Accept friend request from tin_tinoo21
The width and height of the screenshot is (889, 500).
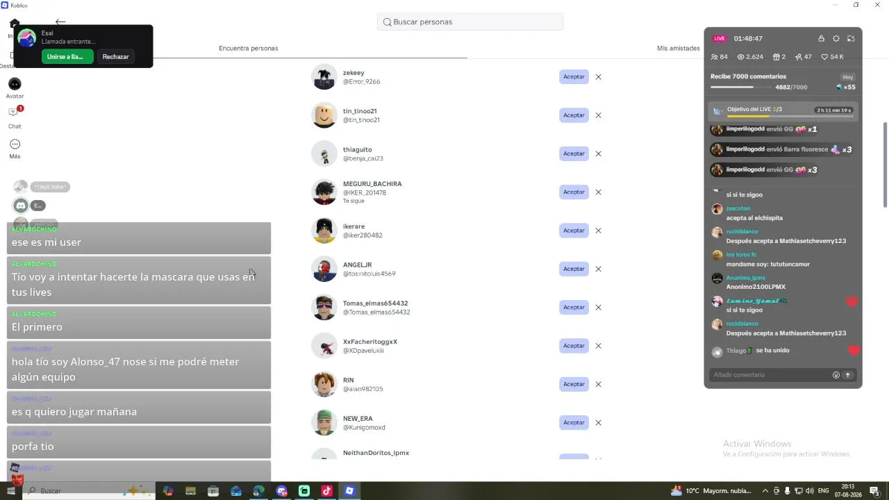click(x=574, y=115)
